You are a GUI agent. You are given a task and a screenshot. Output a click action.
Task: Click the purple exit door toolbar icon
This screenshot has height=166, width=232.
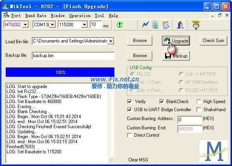180,25
